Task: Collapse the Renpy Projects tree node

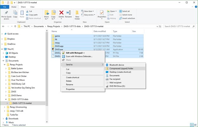Action: coord(4,64)
